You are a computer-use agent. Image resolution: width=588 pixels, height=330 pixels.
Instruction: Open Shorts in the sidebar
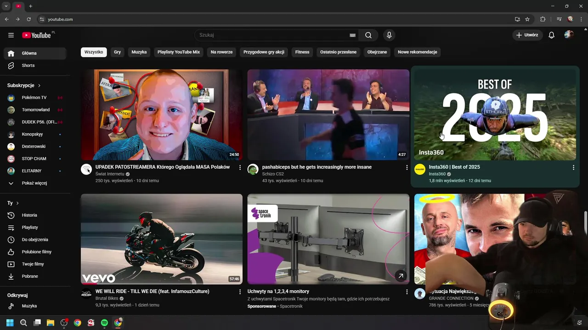tap(35, 66)
